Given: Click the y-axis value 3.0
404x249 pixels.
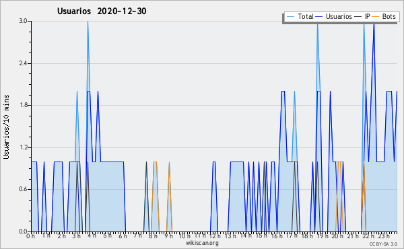Looking at the screenshot, I should click(23, 21).
